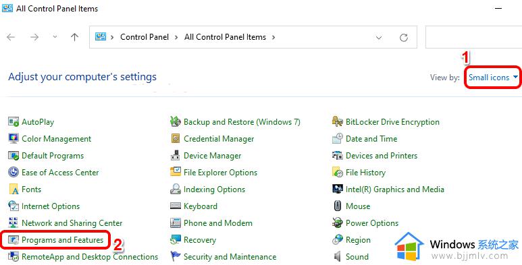Click the Ease of Access Center icon
Screen dimensions: 522x265
[14, 172]
